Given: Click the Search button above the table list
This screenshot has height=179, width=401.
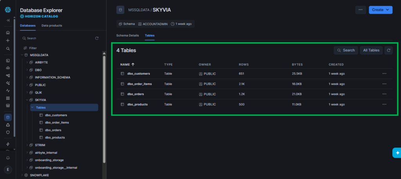Looking at the screenshot, I should tap(346, 51).
